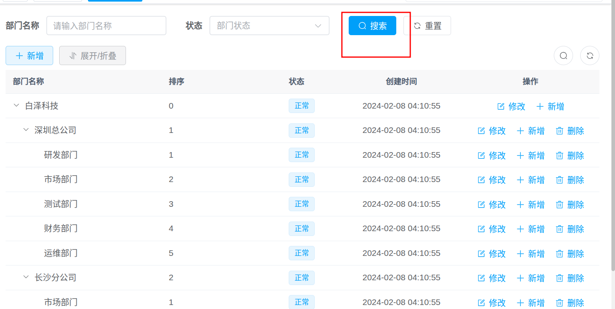Add sub-department under 深圳总公司

pyautogui.click(x=531, y=131)
